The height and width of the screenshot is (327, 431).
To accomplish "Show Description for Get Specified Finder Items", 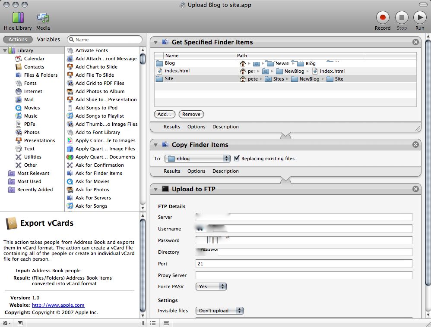I will tap(225, 127).
